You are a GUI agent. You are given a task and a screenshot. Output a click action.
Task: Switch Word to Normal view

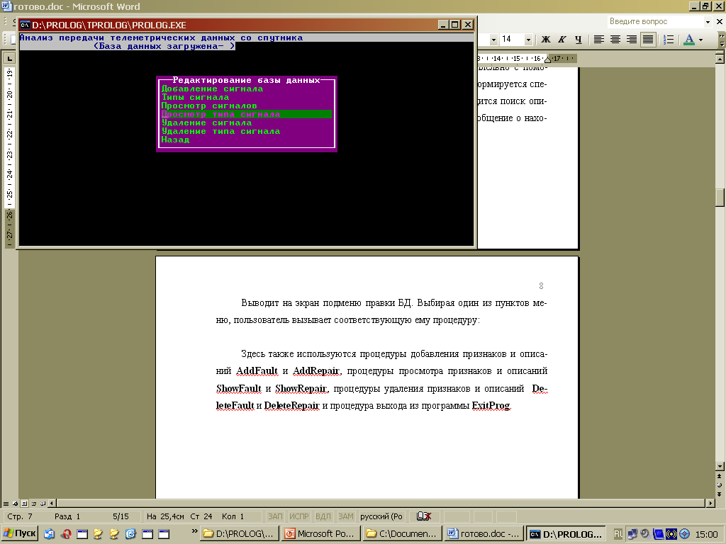tap(6, 504)
